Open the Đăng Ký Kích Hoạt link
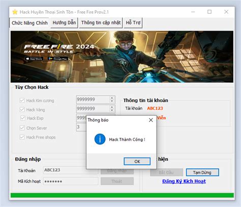The image size is (241, 207). click(184, 181)
